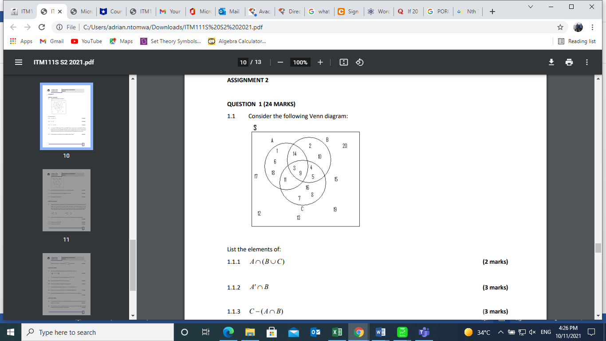Open the green Sage app on the taskbar
The width and height of the screenshot is (606, 341).
(x=402, y=332)
